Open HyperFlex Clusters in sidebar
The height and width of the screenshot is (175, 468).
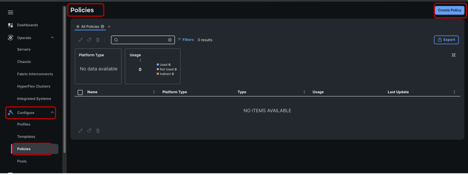click(x=34, y=87)
